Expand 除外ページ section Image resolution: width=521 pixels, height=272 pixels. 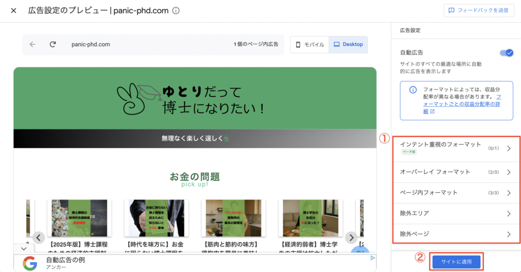[x=456, y=234]
